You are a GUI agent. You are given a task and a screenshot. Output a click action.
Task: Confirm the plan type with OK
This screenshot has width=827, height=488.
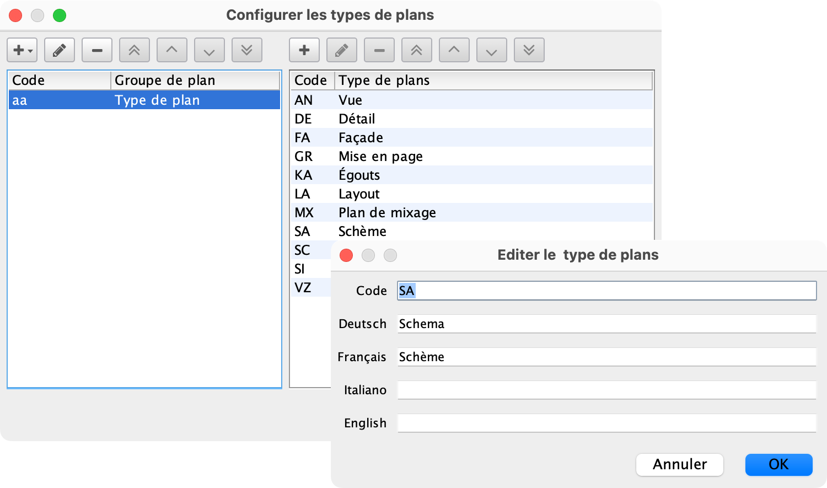[x=778, y=464]
